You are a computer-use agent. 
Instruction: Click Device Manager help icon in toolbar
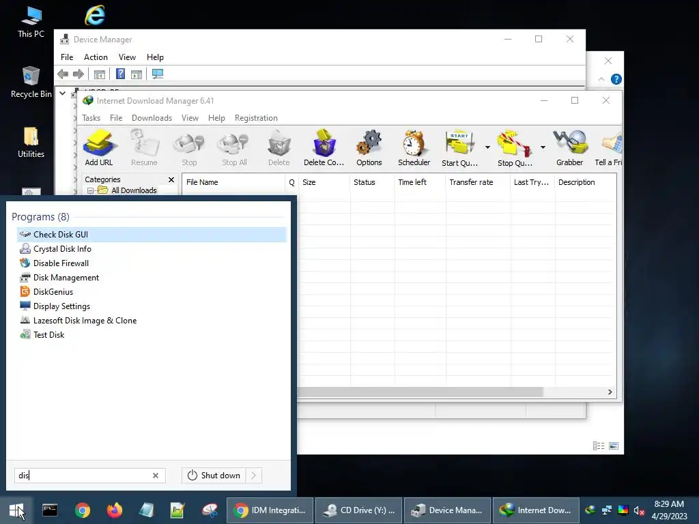pos(120,74)
